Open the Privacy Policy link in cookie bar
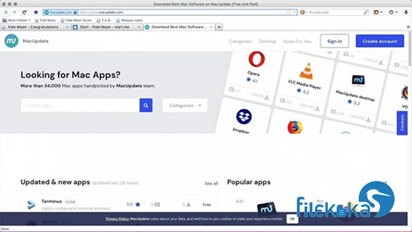Image resolution: width=412 pixels, height=232 pixels. 117,219
